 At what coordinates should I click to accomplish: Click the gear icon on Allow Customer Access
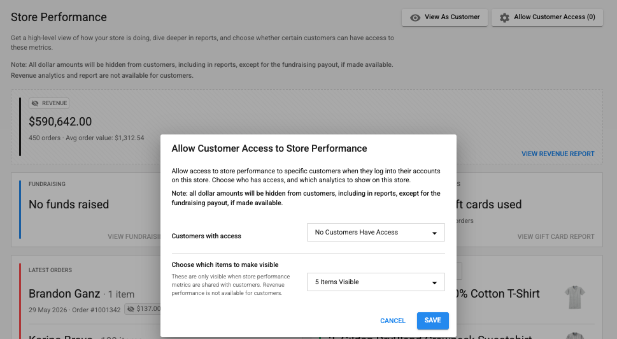coord(504,18)
